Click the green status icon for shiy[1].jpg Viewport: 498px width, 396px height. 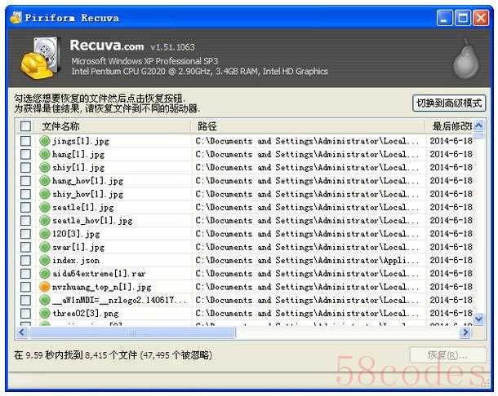pos(45,167)
